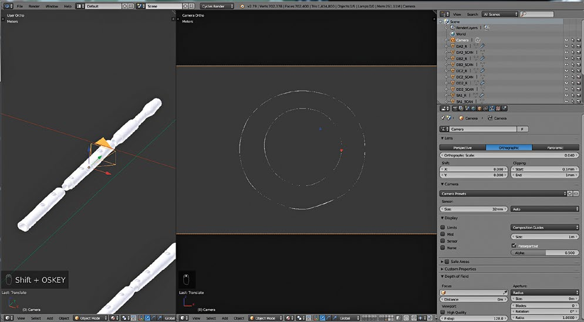Open the World properties tab
Viewport: 584px width, 322px height.
point(474,109)
